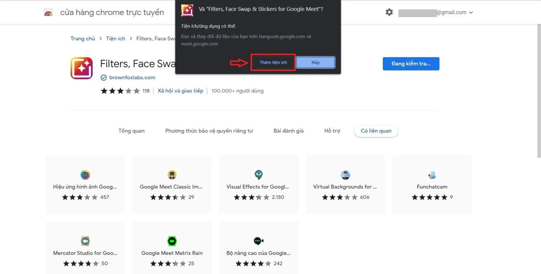The width and height of the screenshot is (541, 274).
Task: Click the 457 rating count
Action: click(105, 197)
